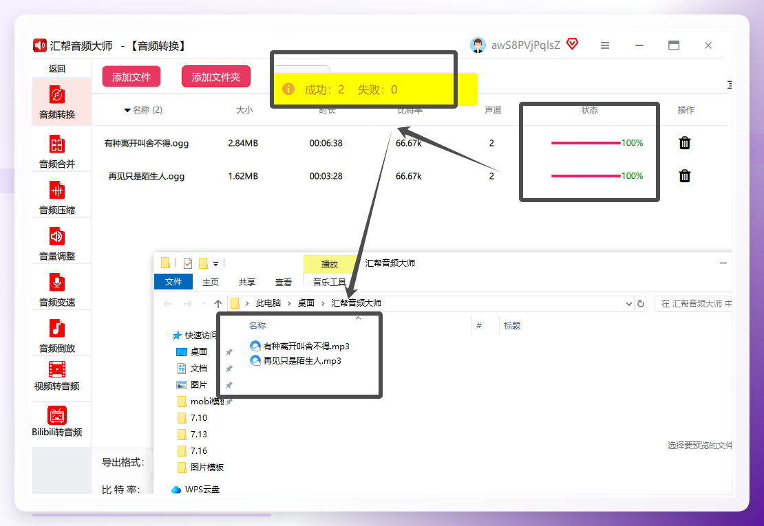Open the 音频倒放 audio reverse tool
764x526 pixels.
pos(57,336)
